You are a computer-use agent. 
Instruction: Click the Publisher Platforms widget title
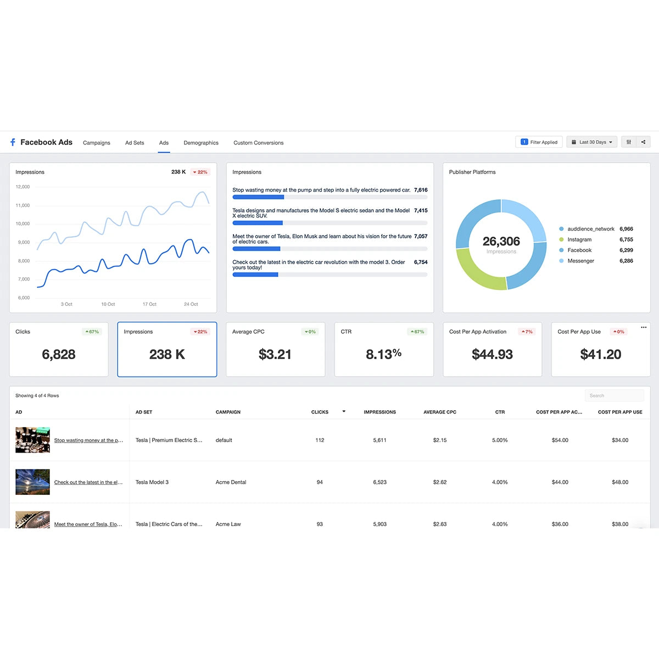[472, 172]
